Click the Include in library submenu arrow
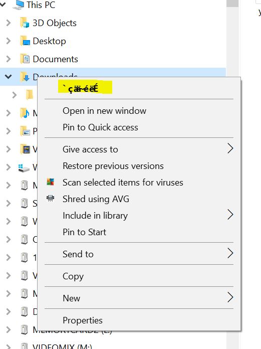Screen dimensions: 261x349 point(230,215)
